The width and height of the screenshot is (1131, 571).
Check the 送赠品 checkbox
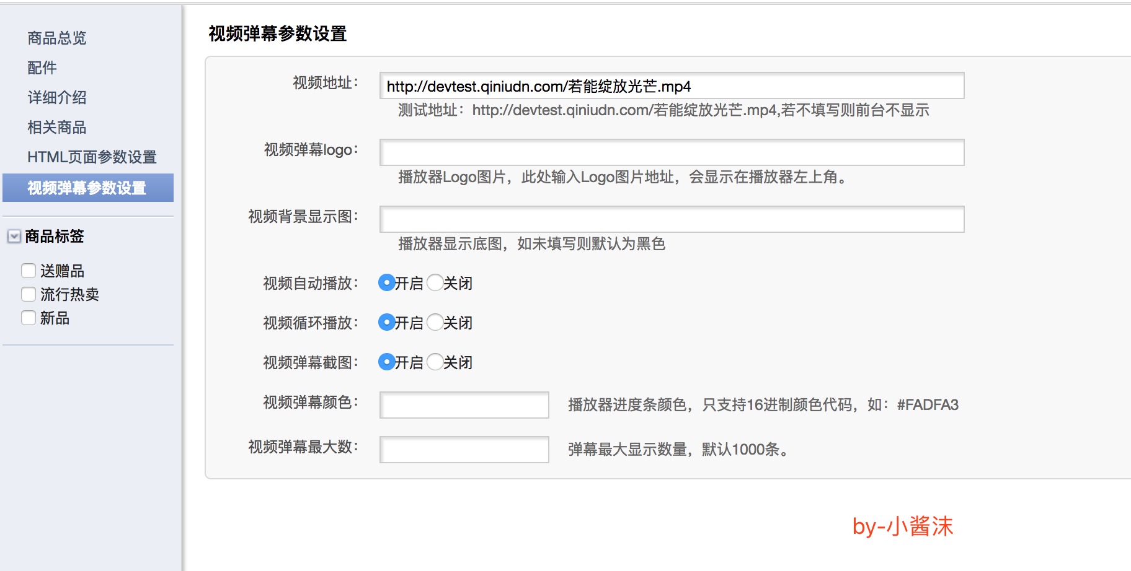29,271
